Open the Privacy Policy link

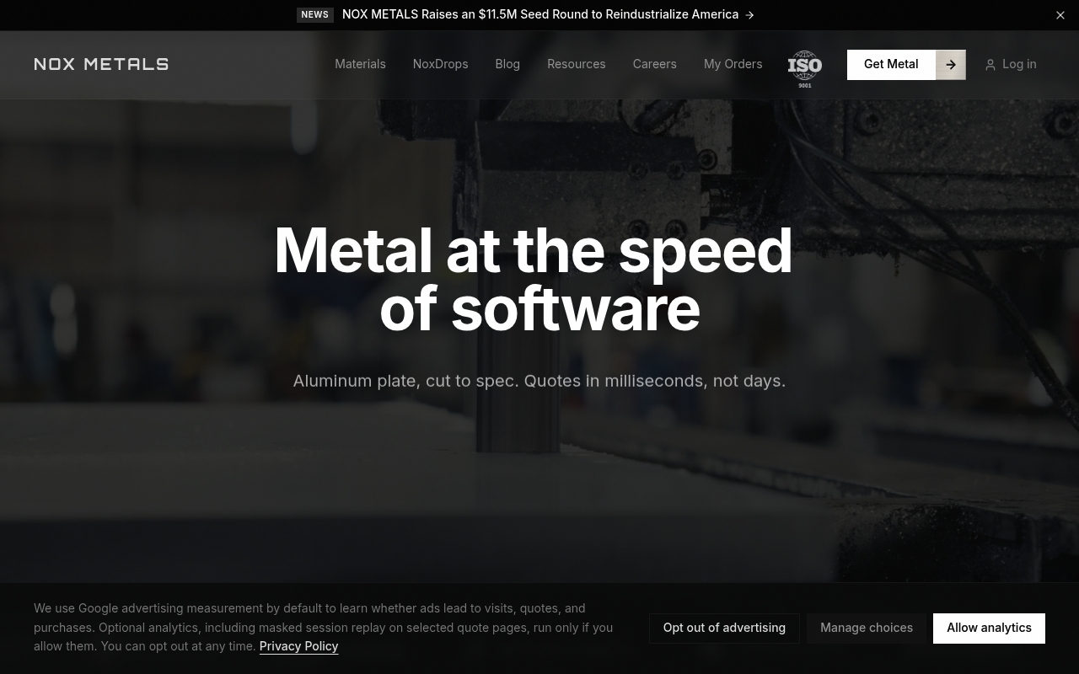298,646
